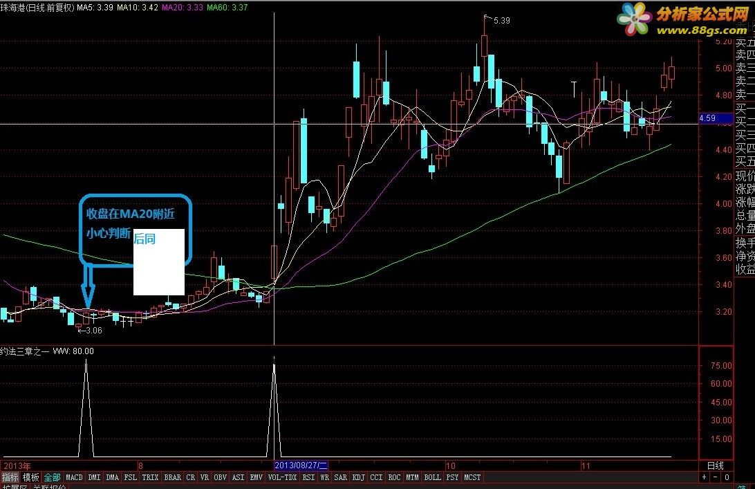Click the MA5: 3.39 legend value
Image resolution: width=755 pixels, height=489 pixels.
point(95,7)
